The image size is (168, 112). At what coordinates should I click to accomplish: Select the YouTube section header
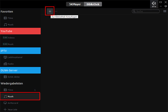point(20,31)
